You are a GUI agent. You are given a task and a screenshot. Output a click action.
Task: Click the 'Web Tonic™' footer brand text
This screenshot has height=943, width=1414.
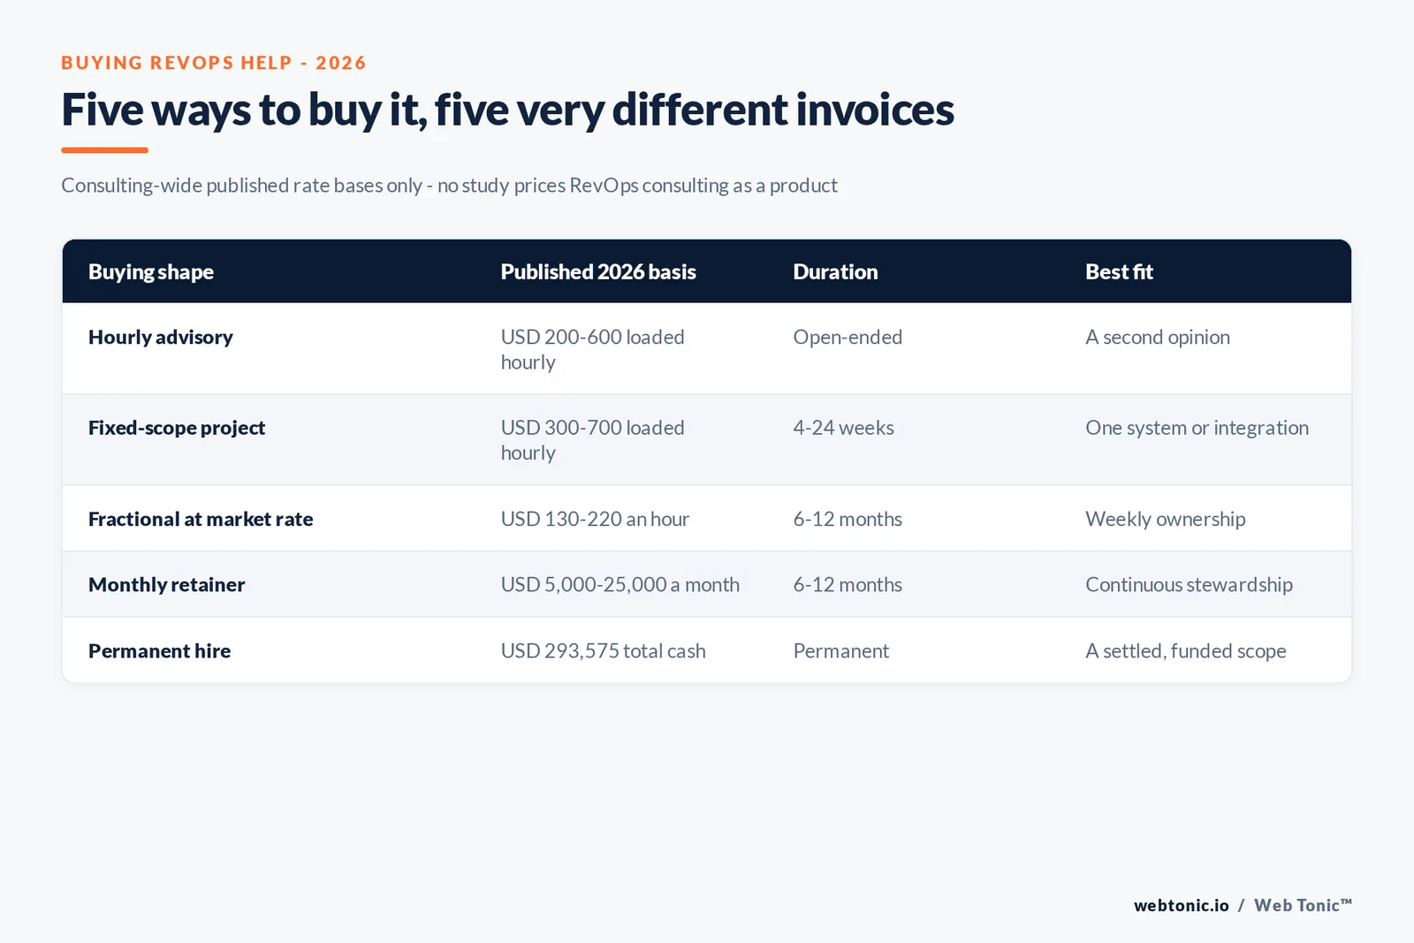point(1303,905)
